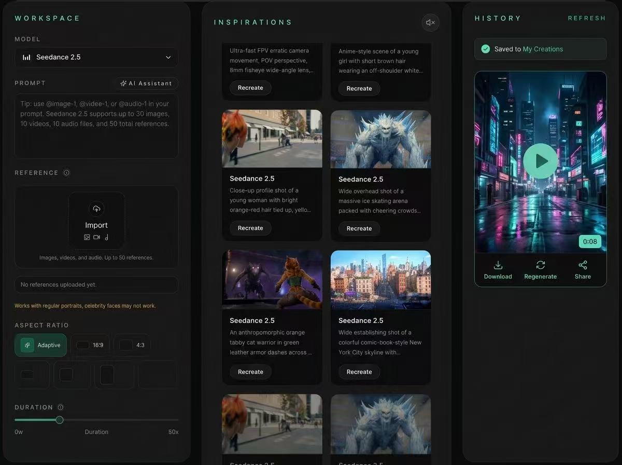
Task: Select the Adaptive aspect ratio
Action: (x=41, y=345)
